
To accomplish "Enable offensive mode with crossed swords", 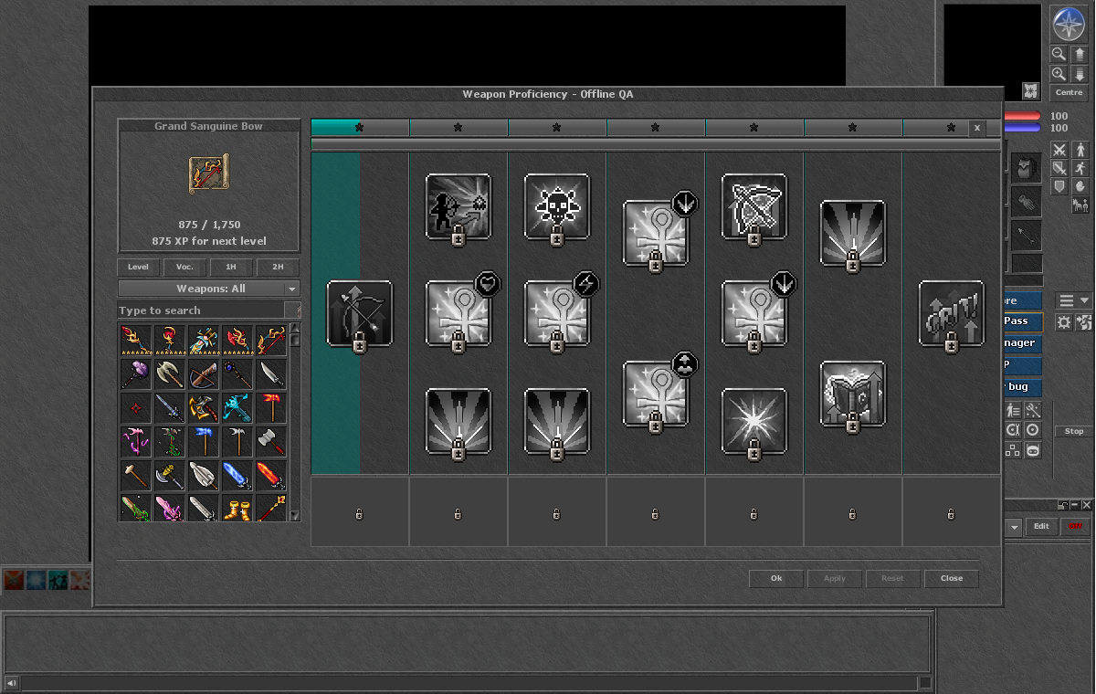I will click(1059, 150).
